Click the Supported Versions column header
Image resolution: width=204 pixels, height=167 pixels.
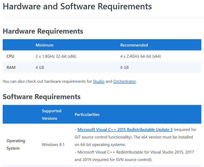(52, 114)
